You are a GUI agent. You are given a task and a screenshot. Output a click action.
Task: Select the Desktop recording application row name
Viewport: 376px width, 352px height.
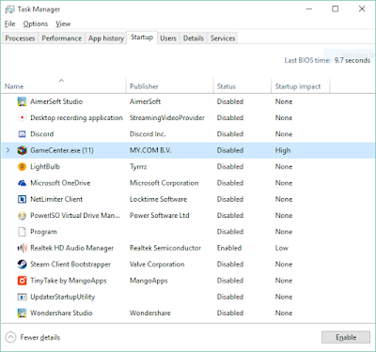coord(76,118)
